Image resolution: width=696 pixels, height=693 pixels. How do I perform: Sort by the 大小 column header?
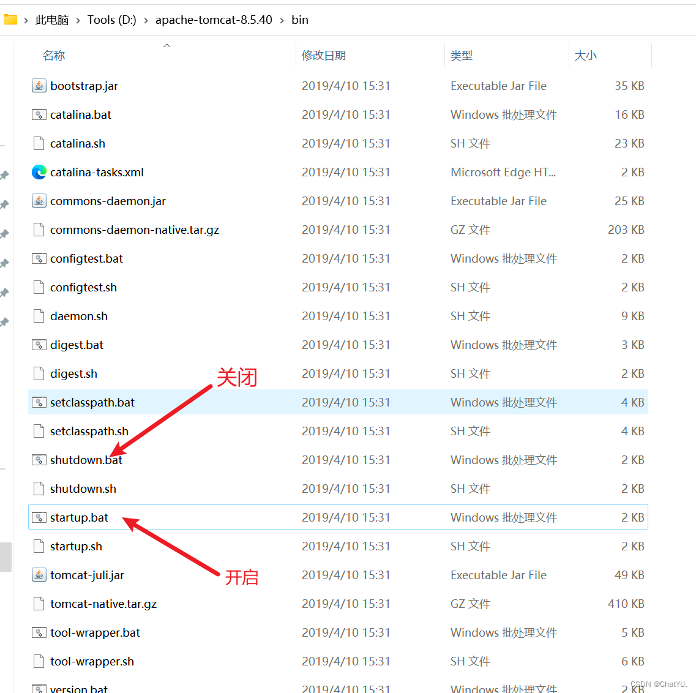pyautogui.click(x=585, y=56)
